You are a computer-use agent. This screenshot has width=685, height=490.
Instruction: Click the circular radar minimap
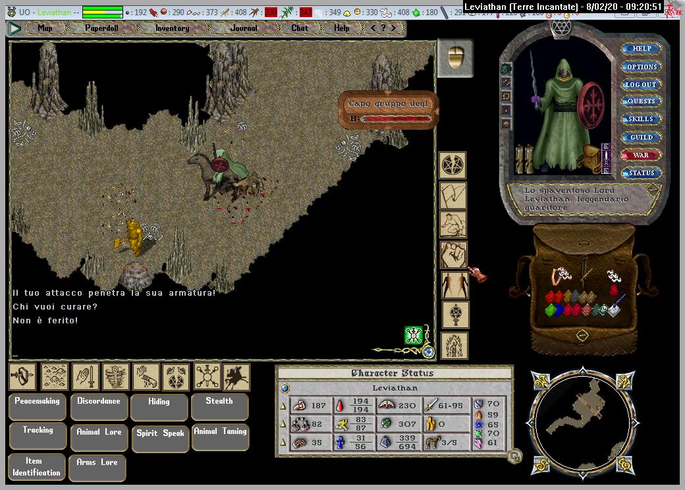pos(582,423)
